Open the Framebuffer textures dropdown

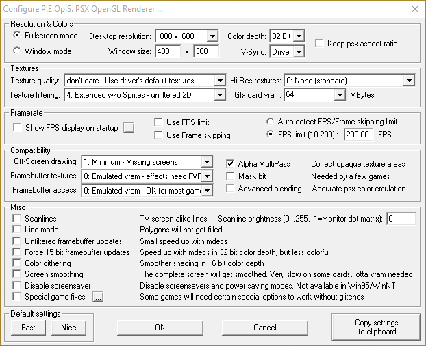coord(147,176)
